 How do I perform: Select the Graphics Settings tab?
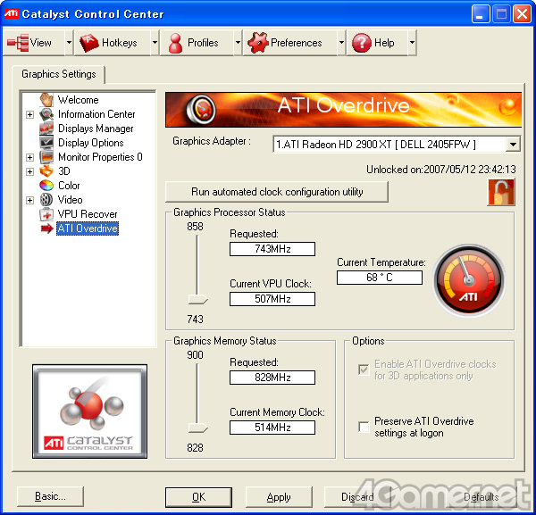[x=58, y=74]
